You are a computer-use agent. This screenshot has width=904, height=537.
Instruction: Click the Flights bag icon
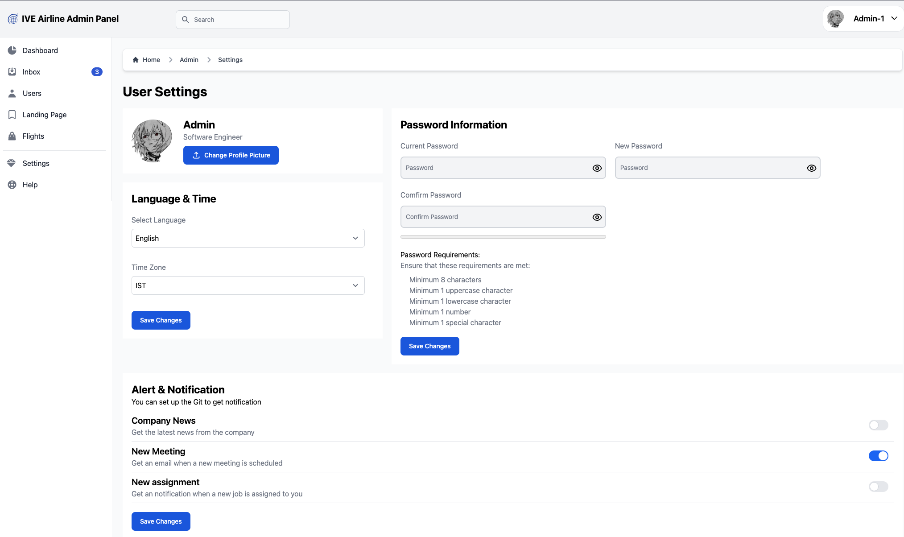pos(12,136)
